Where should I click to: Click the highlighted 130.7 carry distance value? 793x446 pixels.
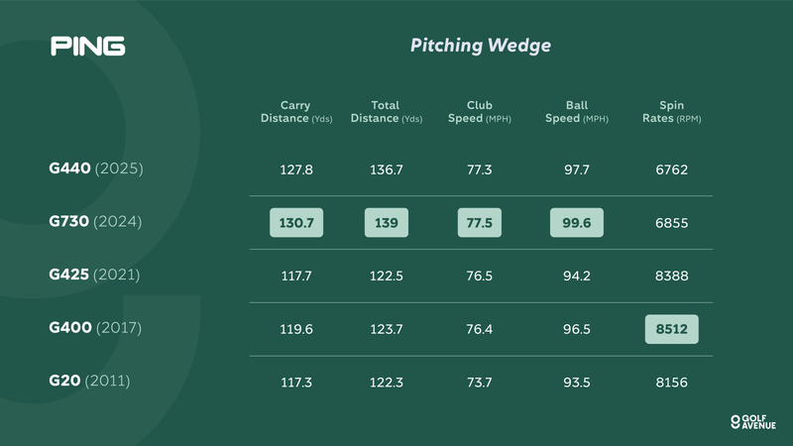[295, 223]
